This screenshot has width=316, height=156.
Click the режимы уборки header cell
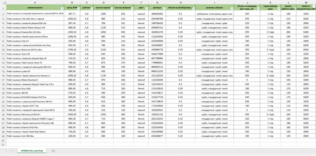(x=214, y=7)
